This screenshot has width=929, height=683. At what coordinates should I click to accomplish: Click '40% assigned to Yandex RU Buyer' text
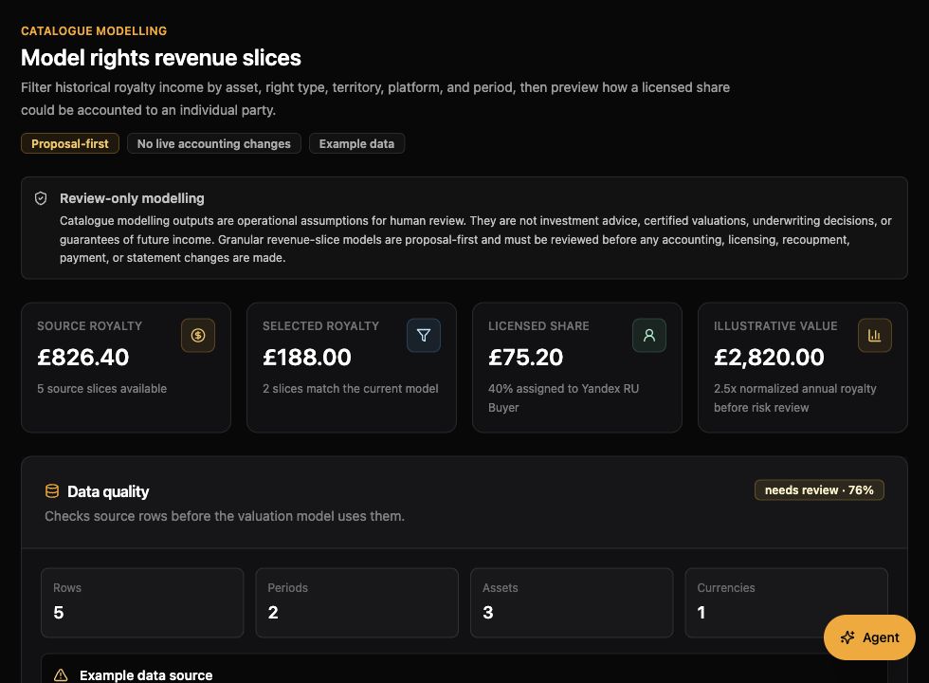pos(563,397)
